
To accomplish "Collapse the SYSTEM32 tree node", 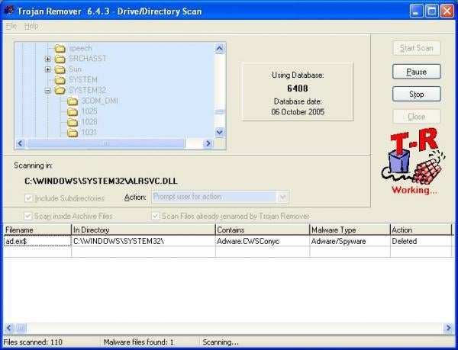I will point(48,91).
